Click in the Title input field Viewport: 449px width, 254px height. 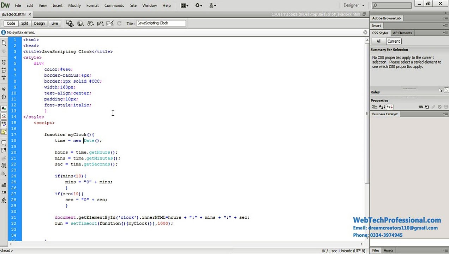(x=161, y=23)
